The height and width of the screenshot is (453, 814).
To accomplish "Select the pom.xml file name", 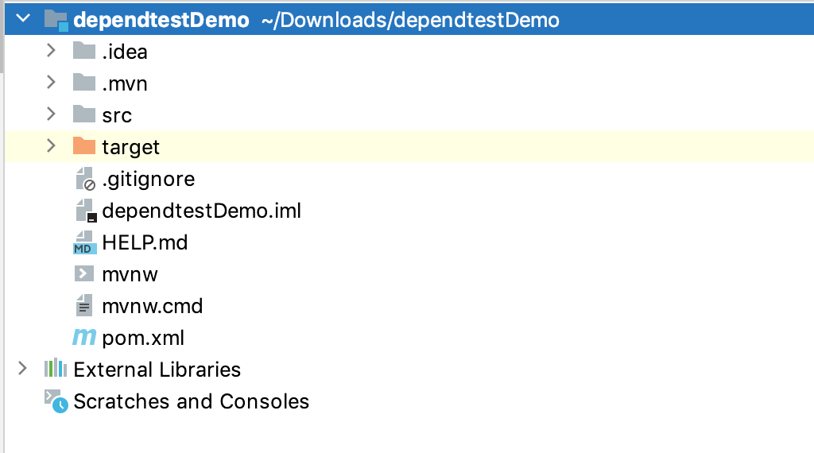I will (x=143, y=338).
